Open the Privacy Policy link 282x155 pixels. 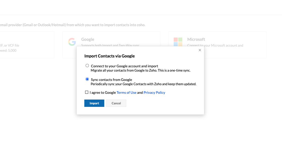coord(154,92)
